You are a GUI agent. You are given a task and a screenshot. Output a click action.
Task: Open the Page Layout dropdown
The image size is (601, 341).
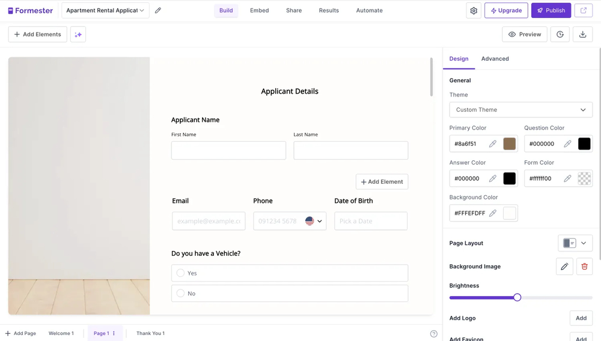(575, 243)
